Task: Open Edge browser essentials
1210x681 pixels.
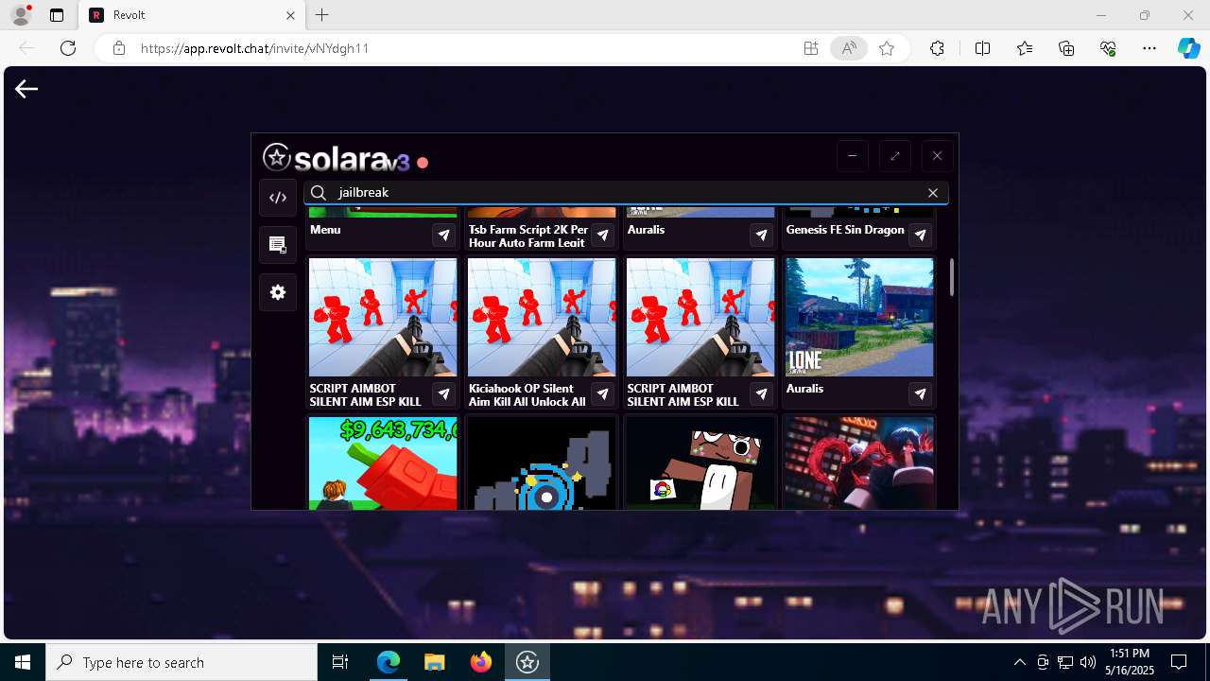Action: click(x=1109, y=48)
